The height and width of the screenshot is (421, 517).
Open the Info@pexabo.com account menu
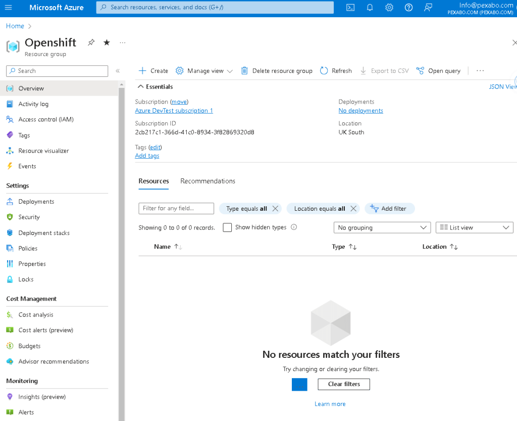481,8
